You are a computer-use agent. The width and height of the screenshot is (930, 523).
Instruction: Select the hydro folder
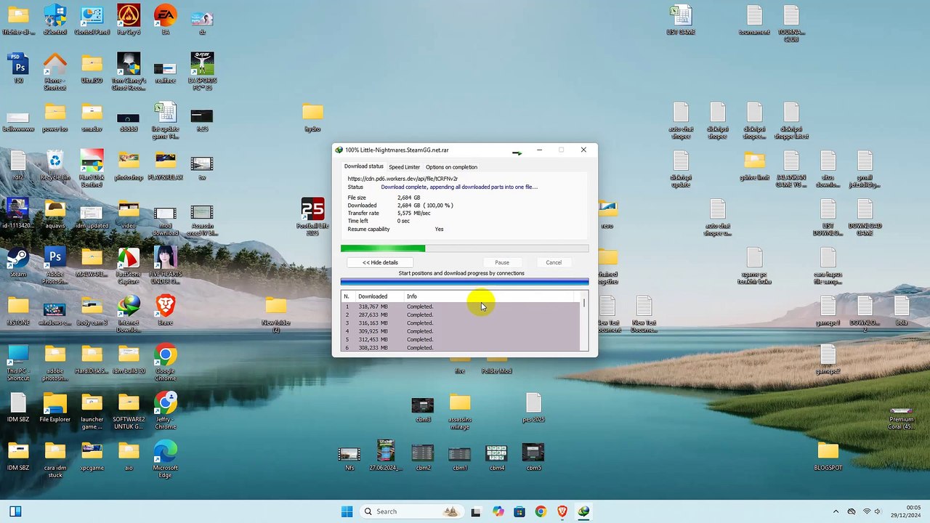point(312,117)
